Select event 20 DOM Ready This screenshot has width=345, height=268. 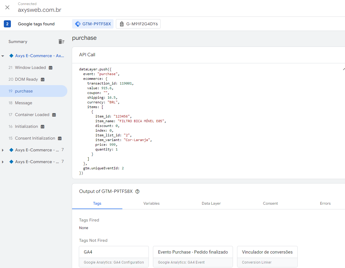[23, 79]
